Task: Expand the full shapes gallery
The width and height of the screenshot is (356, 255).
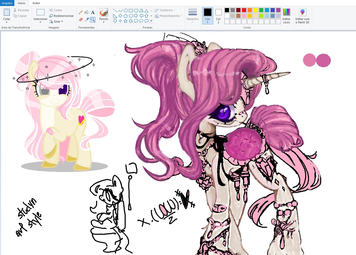Action: pyautogui.click(x=151, y=21)
